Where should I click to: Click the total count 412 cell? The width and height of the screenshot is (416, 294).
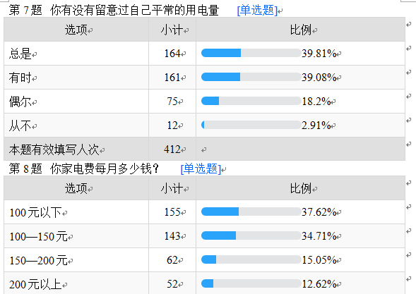pyautogui.click(x=172, y=149)
